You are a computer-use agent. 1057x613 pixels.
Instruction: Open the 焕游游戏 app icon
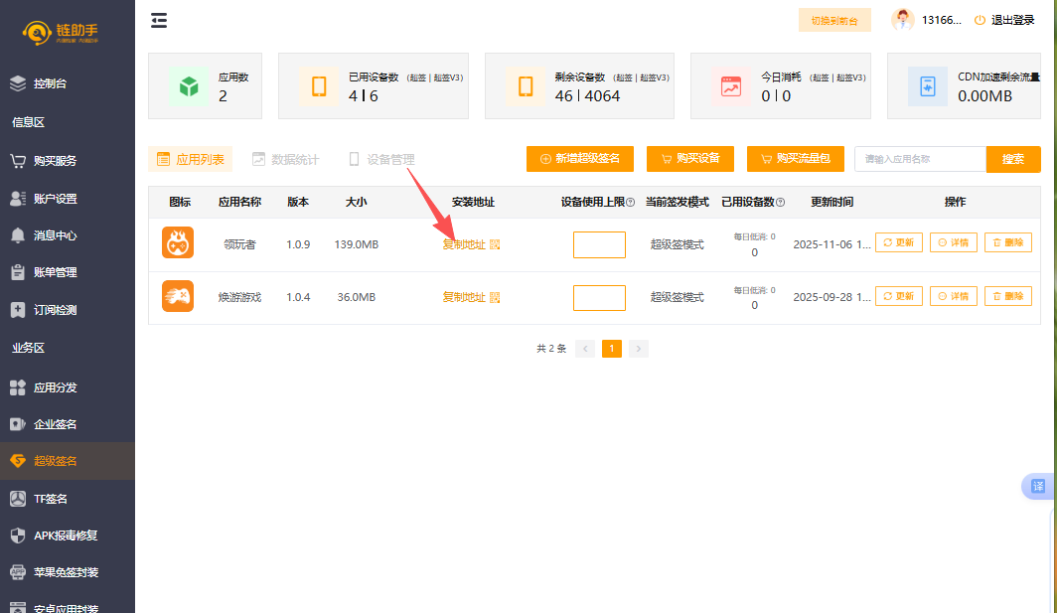pyautogui.click(x=178, y=296)
